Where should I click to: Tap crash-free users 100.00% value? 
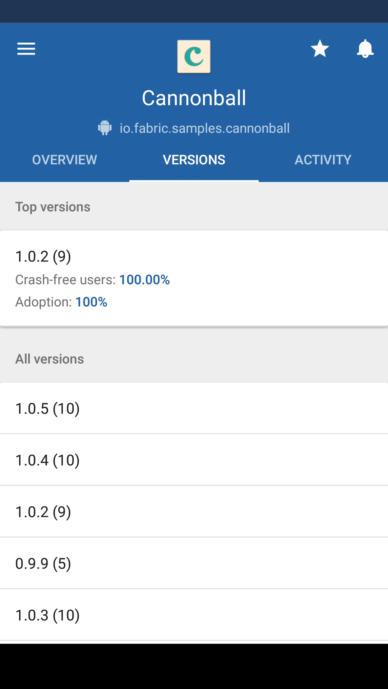(144, 280)
